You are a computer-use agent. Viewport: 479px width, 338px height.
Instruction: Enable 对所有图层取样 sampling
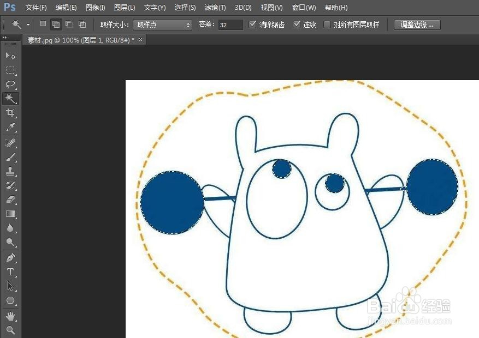click(x=326, y=25)
